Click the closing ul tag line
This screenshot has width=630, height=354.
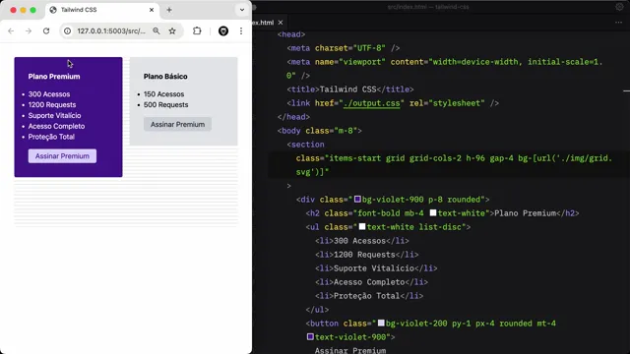coord(317,310)
